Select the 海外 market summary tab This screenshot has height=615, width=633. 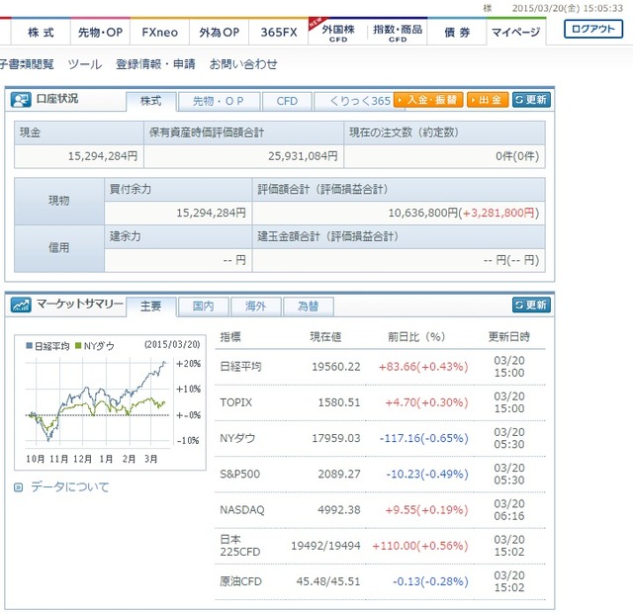pyautogui.click(x=255, y=307)
